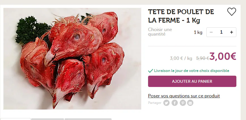Click the crossed-out 5,90 € price
This screenshot has height=120, width=246.
click(x=202, y=58)
